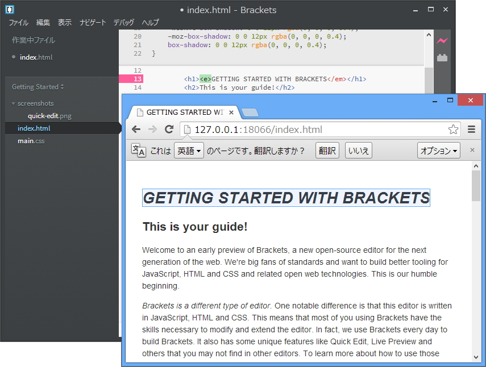The height and width of the screenshot is (367, 486).
Task: Open the ヘルプ menu
Action: coord(150,22)
